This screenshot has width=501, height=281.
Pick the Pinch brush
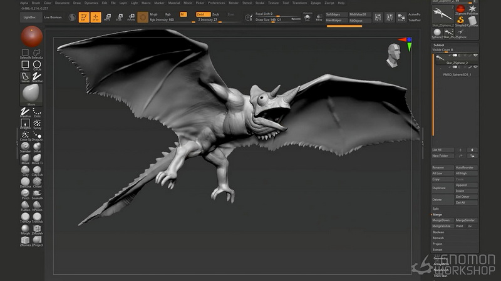pos(25,195)
